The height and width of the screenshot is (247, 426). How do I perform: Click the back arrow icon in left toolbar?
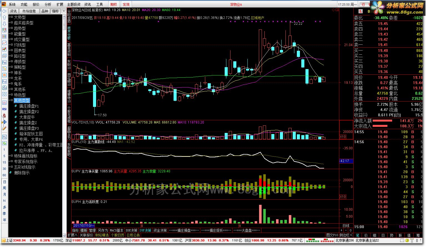click(4, 11)
